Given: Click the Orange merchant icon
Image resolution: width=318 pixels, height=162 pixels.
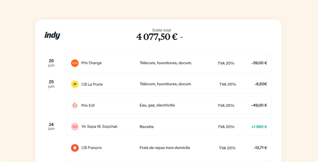Looking at the screenshot, I should 75,63.
